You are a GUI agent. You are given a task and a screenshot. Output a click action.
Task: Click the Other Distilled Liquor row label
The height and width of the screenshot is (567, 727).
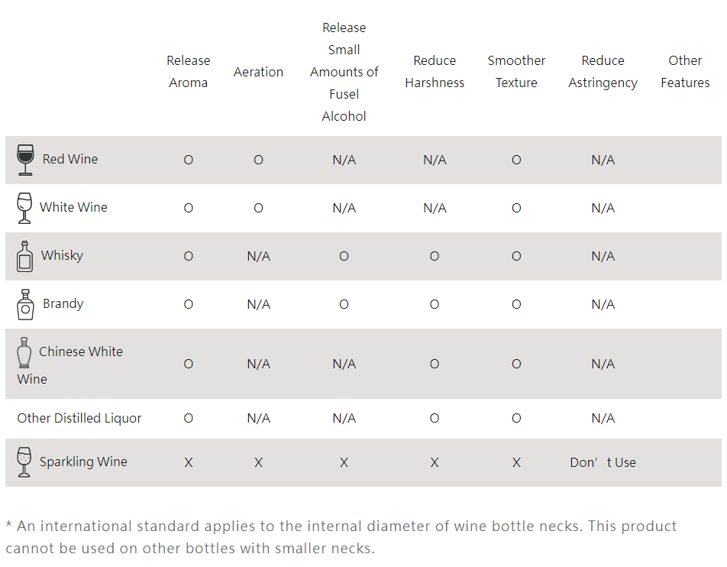79,418
